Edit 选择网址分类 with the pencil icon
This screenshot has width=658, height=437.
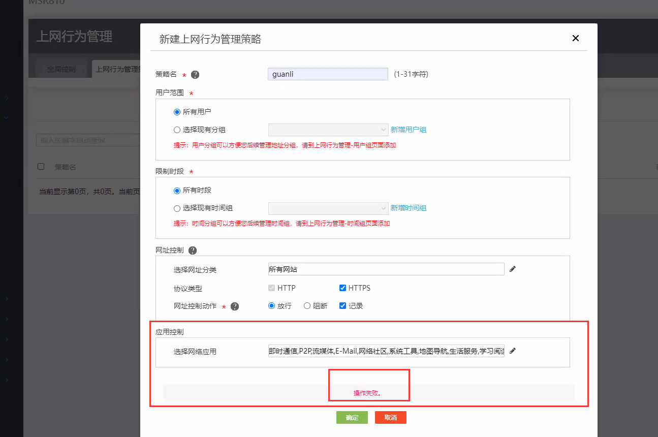pos(513,269)
